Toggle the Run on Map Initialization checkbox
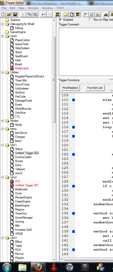Screen dimensions: 113x272 pyautogui.click(x=91, y=20)
